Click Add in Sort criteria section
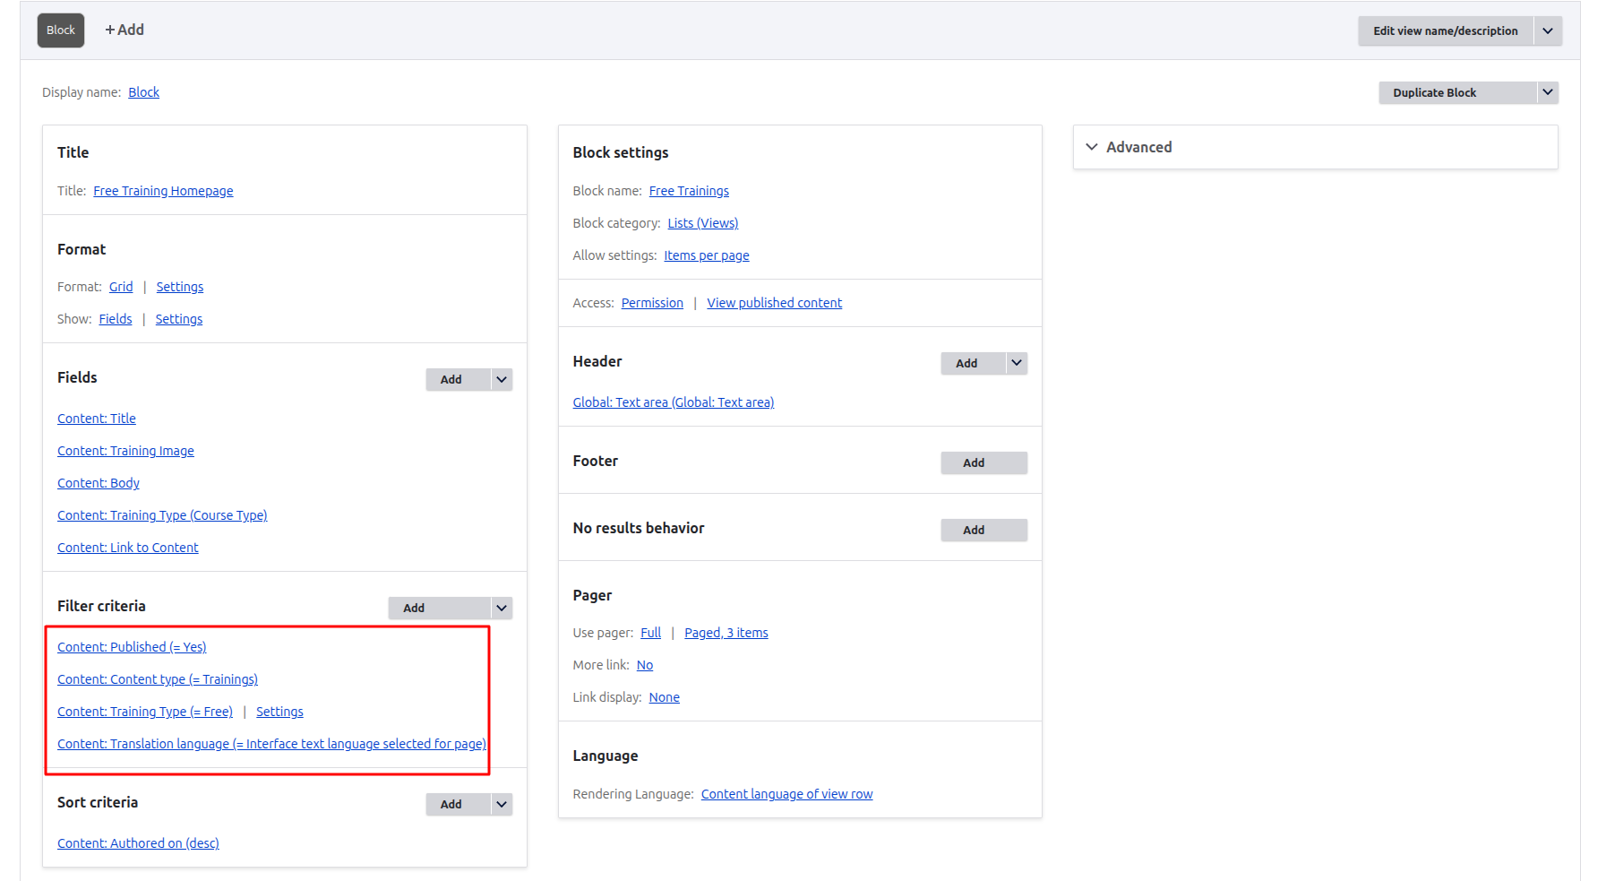1606x881 pixels. [459, 804]
